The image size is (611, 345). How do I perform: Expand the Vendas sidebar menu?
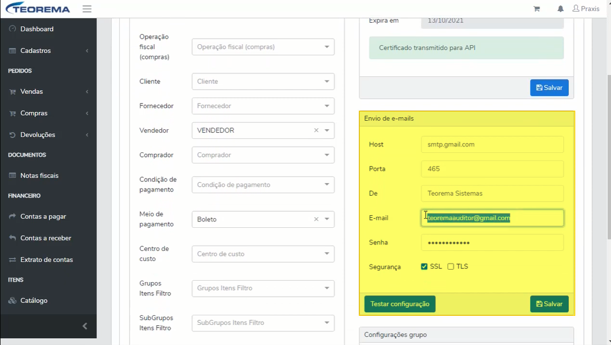point(48,92)
